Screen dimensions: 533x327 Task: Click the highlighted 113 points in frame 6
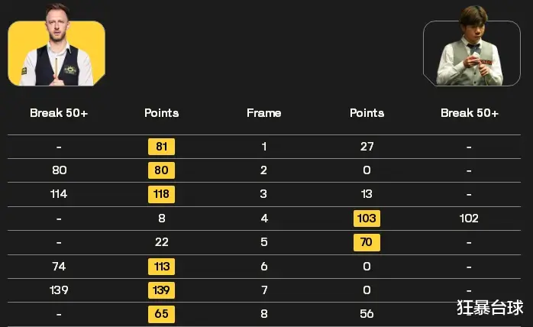[161, 267]
